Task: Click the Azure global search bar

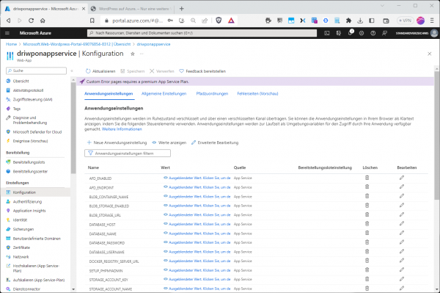Action: [202, 33]
